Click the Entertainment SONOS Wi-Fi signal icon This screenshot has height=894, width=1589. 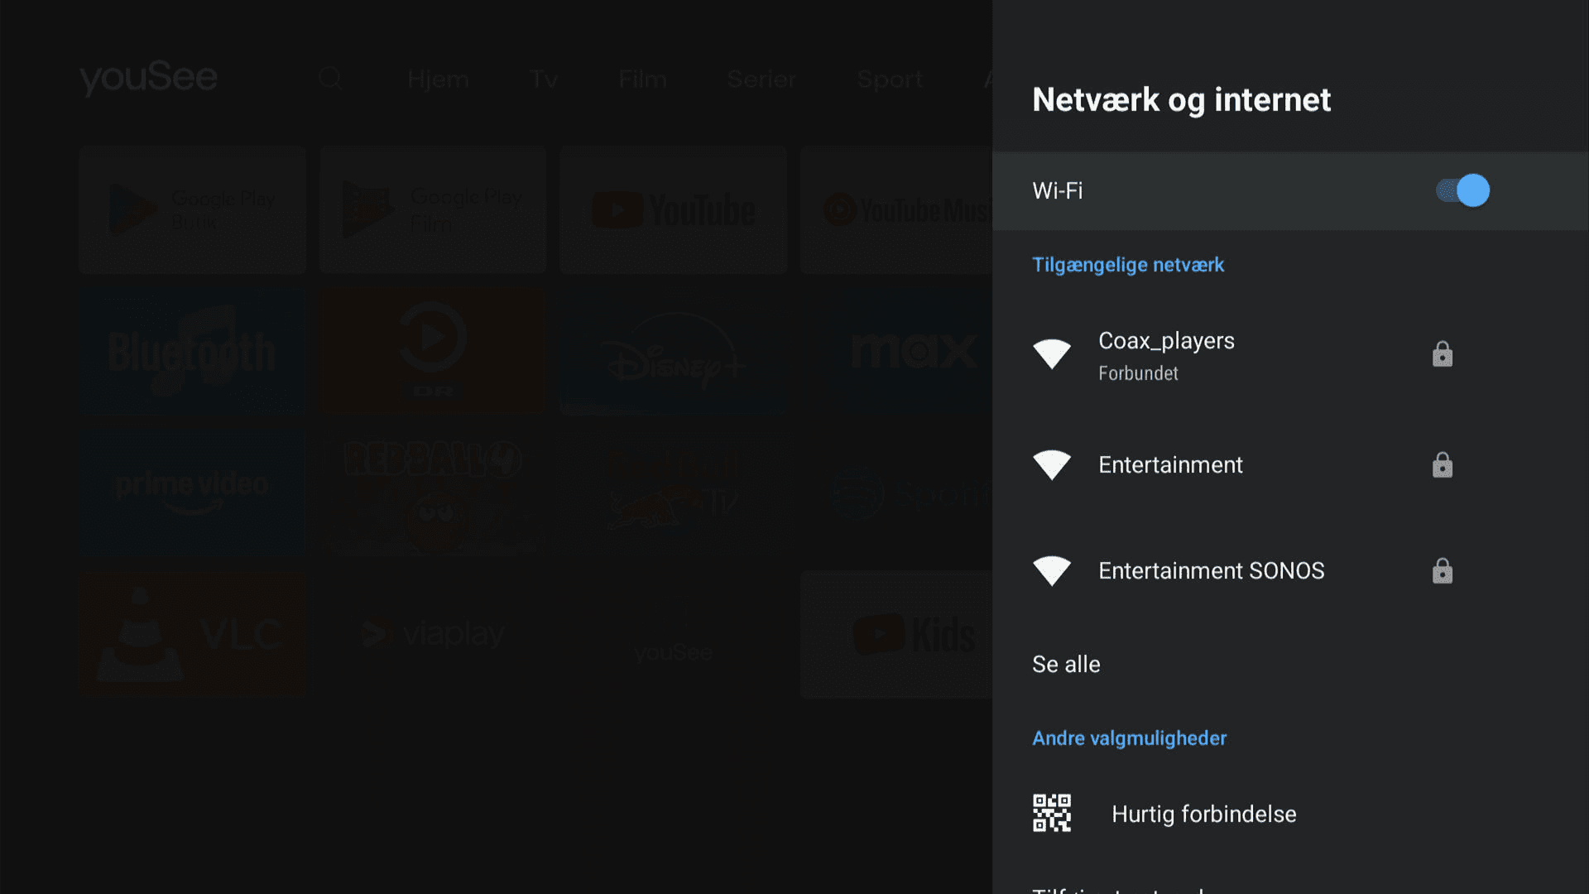coord(1052,570)
